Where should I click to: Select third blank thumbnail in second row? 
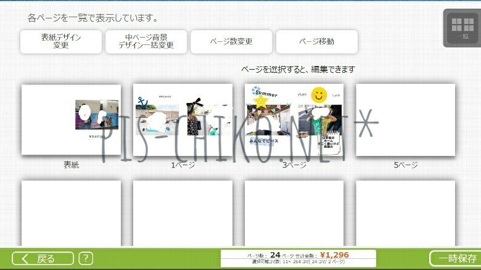coord(294,213)
